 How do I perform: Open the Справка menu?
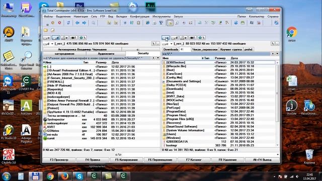273,17
